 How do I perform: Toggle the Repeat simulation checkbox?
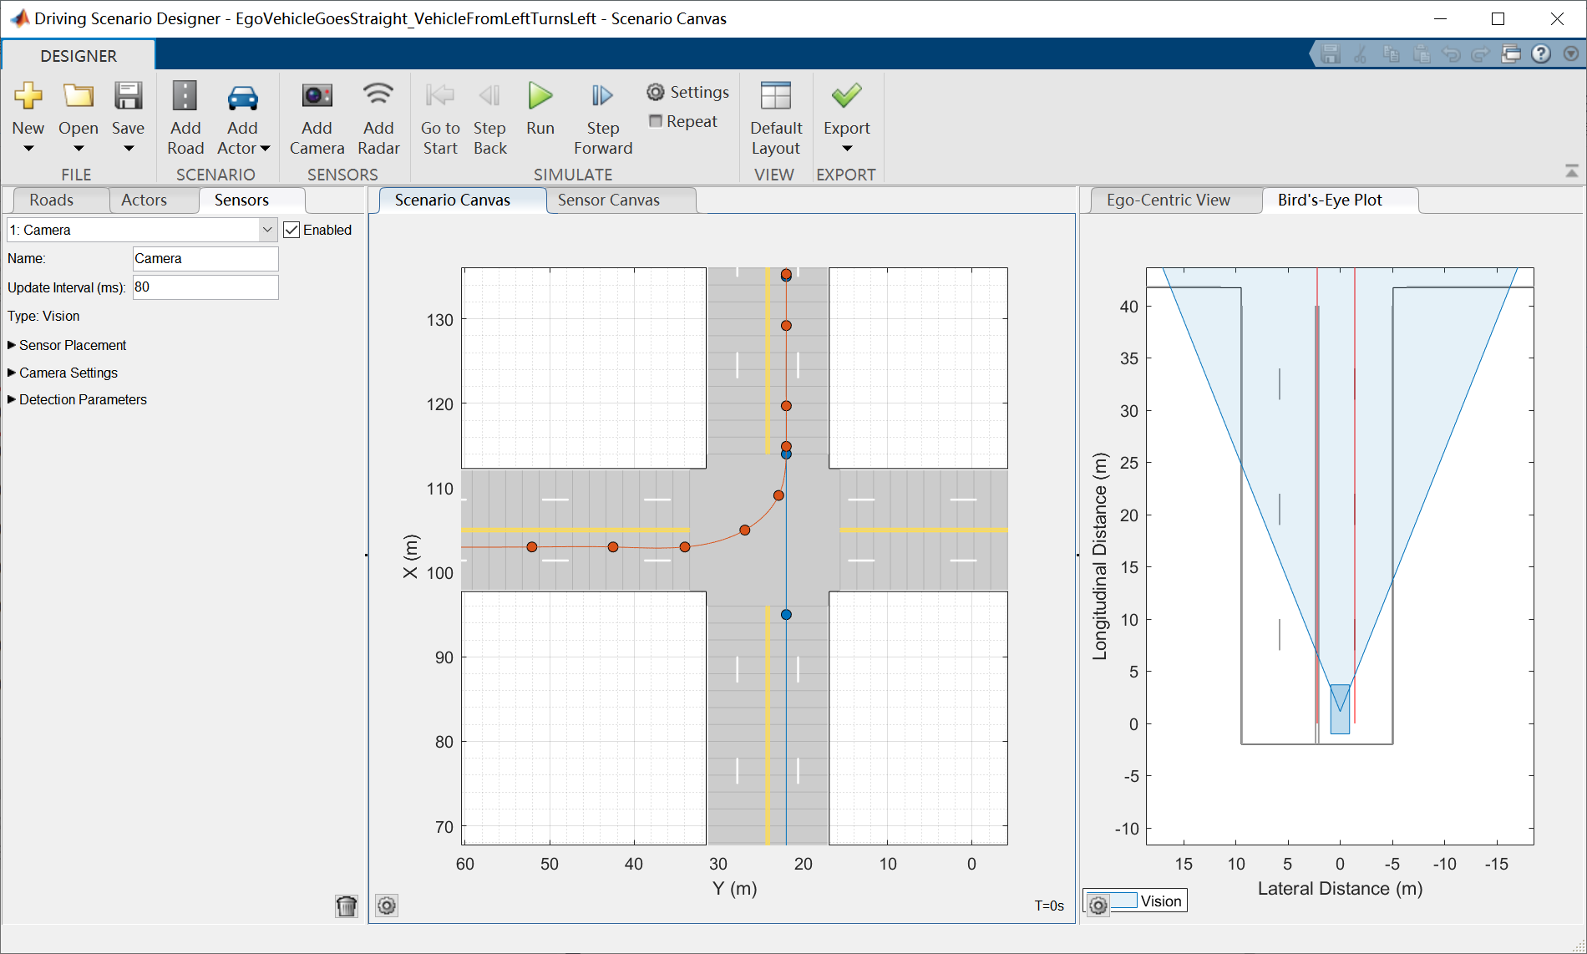[656, 121]
